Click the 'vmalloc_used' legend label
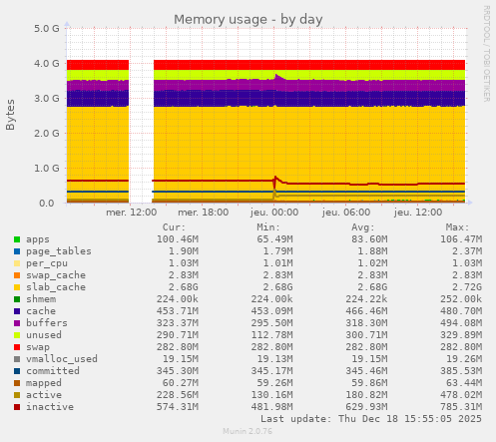The image size is (496, 442). coord(62,359)
